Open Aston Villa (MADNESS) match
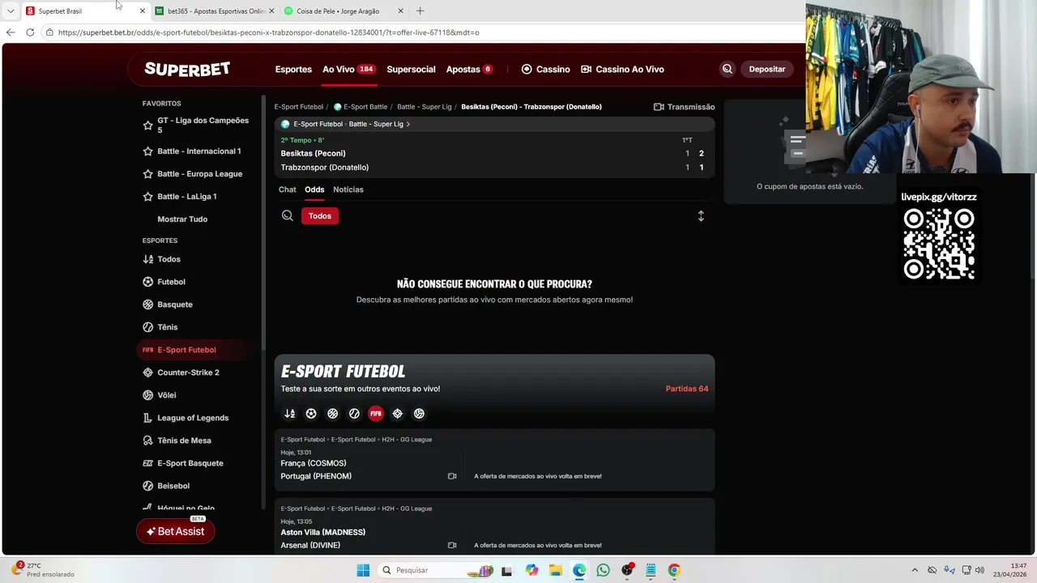 click(323, 532)
